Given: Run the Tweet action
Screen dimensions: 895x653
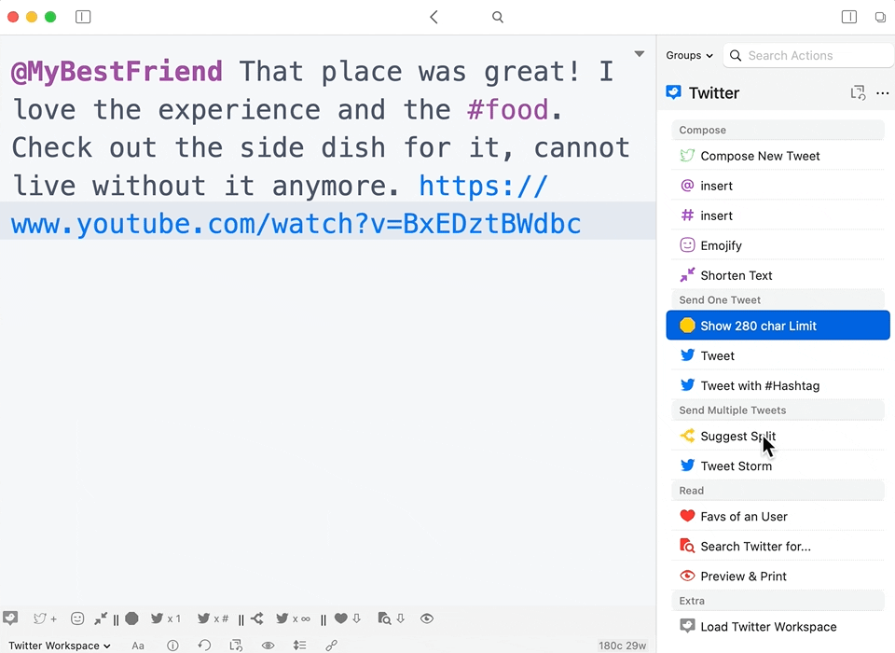Looking at the screenshot, I should (x=778, y=355).
